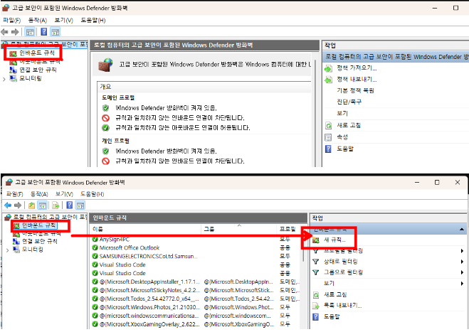Click Help icon in overview window toolbar
The height and width of the screenshot is (332, 469).
pos(43,32)
